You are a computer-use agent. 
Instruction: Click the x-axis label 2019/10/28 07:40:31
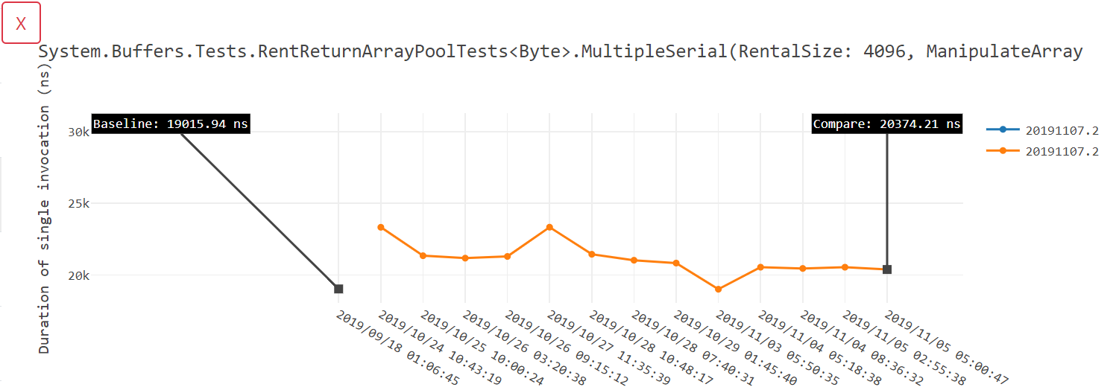pos(693,347)
